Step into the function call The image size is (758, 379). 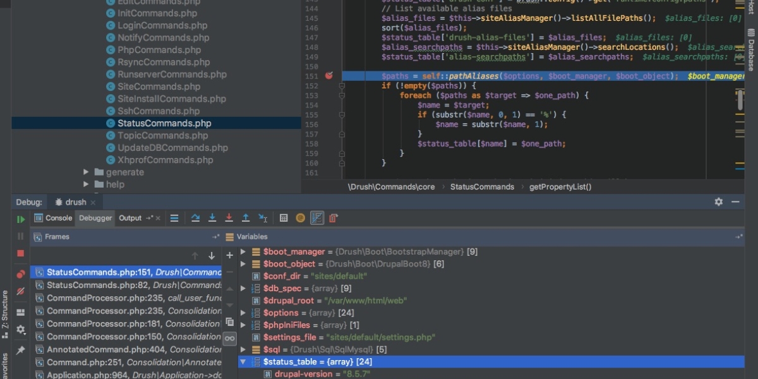[x=212, y=217]
